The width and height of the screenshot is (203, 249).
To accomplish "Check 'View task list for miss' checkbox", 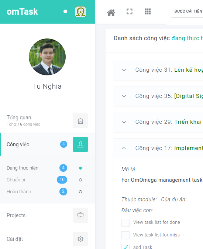I will click(125, 235).
